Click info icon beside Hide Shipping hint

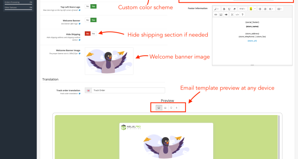[x=80, y=40]
